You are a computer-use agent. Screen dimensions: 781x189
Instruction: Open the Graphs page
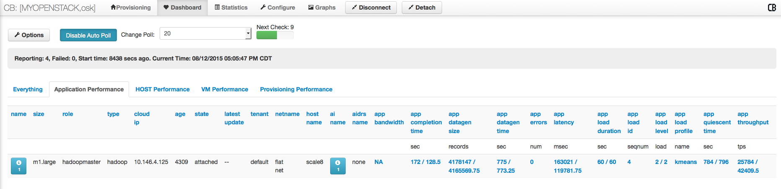click(322, 8)
